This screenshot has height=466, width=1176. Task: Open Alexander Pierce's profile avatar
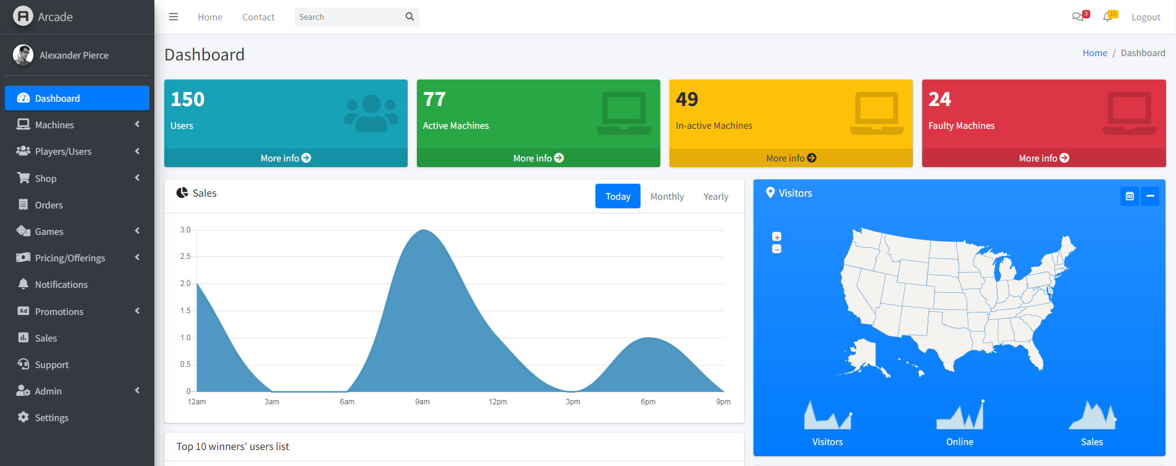pyautogui.click(x=23, y=55)
